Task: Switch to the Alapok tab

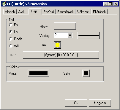Action: pos(10,12)
